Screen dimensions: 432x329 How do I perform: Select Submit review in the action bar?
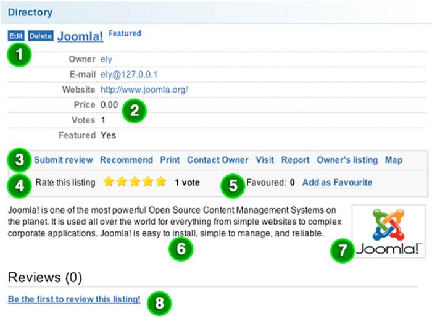(x=63, y=160)
